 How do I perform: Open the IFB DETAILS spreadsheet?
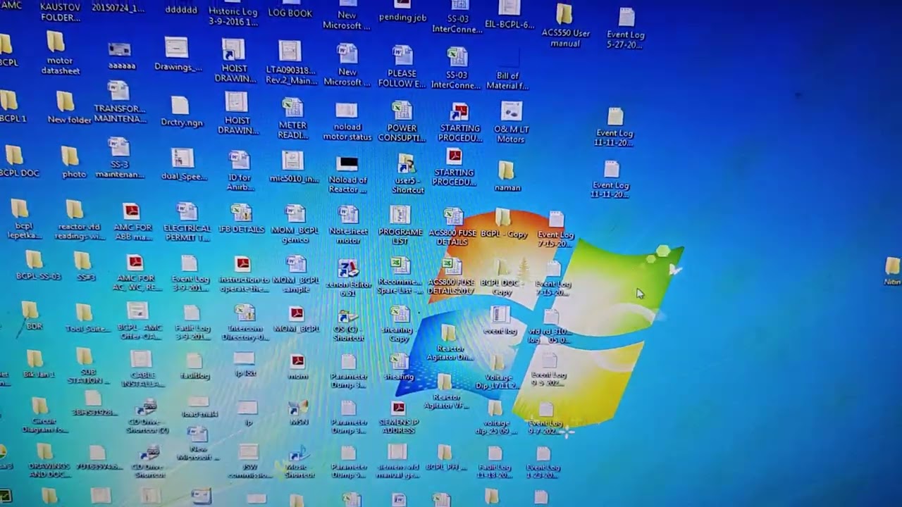click(x=241, y=219)
